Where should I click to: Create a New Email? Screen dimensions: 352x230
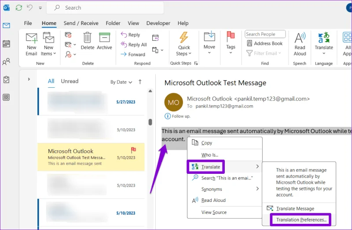(31, 44)
